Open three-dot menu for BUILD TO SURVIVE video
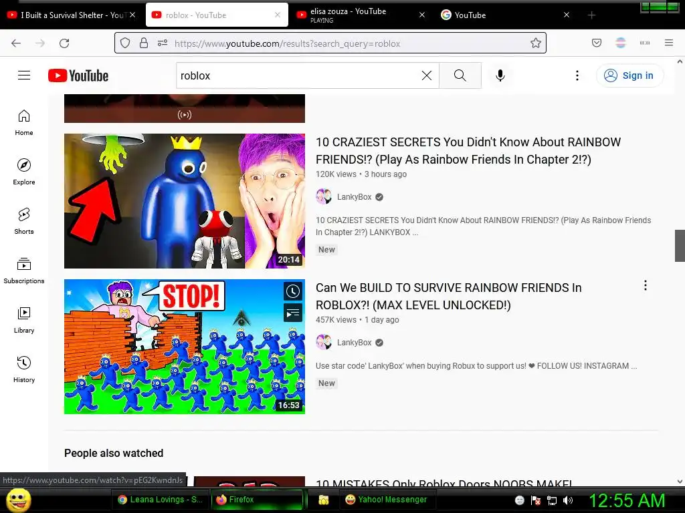The image size is (685, 513). click(x=646, y=285)
